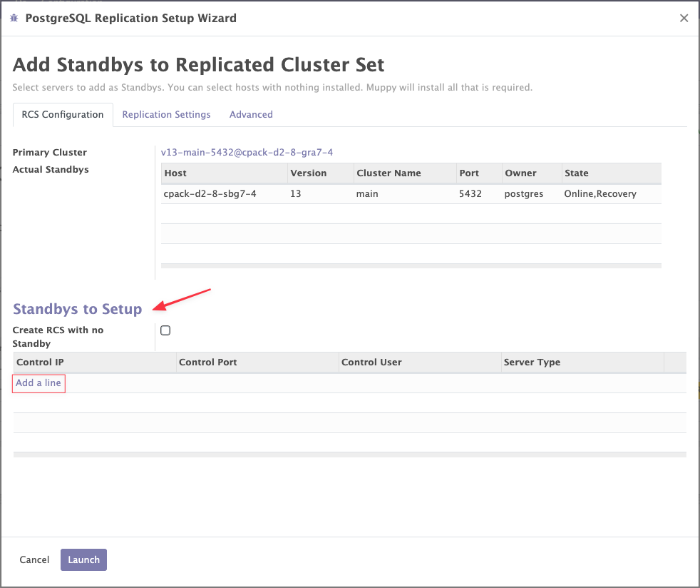This screenshot has height=588, width=700.
Task: Sort by Owner column header
Action: point(520,173)
